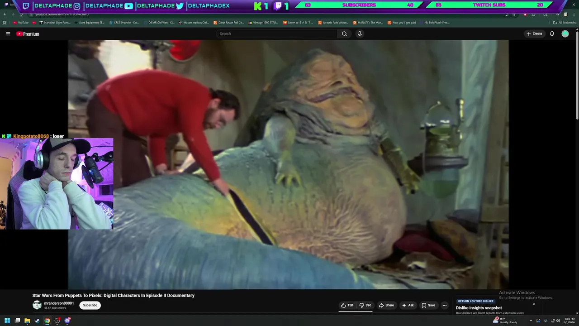This screenshot has width=579, height=326.
Task: Dislike the video showing 396
Action: coord(365,305)
